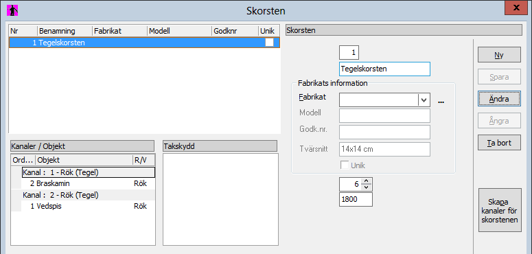Click the R/V column header

point(143,160)
